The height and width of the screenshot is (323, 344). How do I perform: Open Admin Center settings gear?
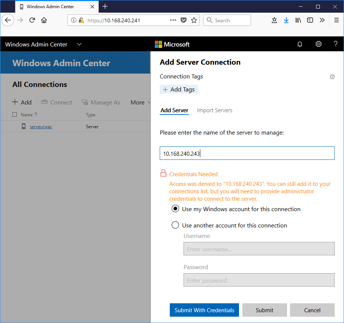(318, 44)
